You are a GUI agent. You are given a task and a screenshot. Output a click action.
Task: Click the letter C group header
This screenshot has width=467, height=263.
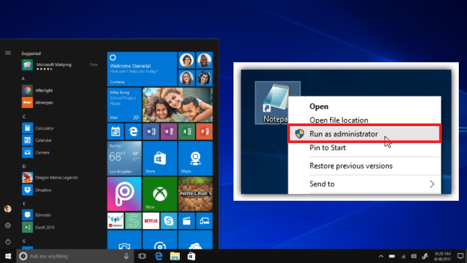24,116
